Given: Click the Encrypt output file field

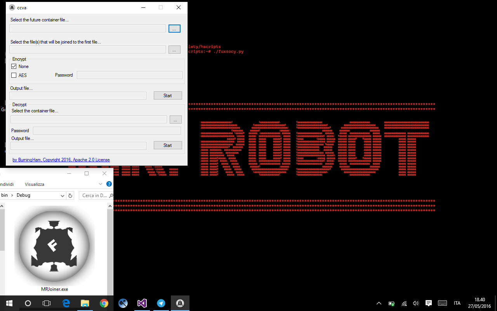Looking at the screenshot, I should 78,96.
